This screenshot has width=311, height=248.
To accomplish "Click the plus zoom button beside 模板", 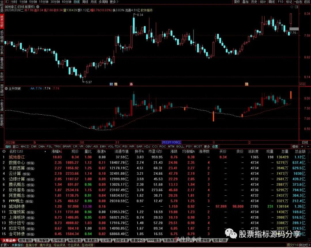I will point(302,147).
